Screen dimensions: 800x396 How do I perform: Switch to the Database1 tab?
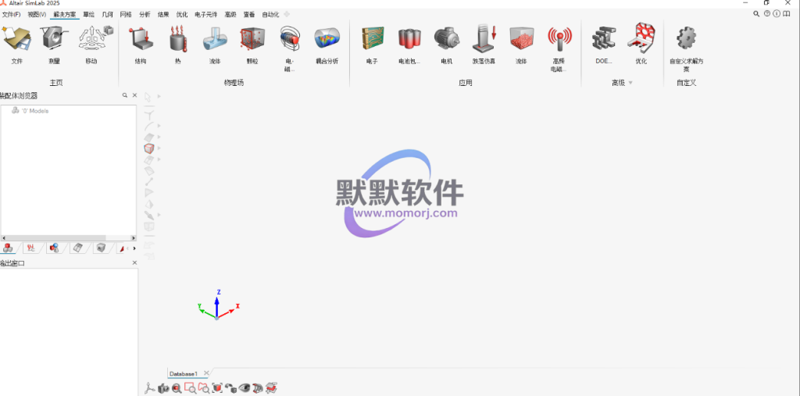click(x=184, y=374)
